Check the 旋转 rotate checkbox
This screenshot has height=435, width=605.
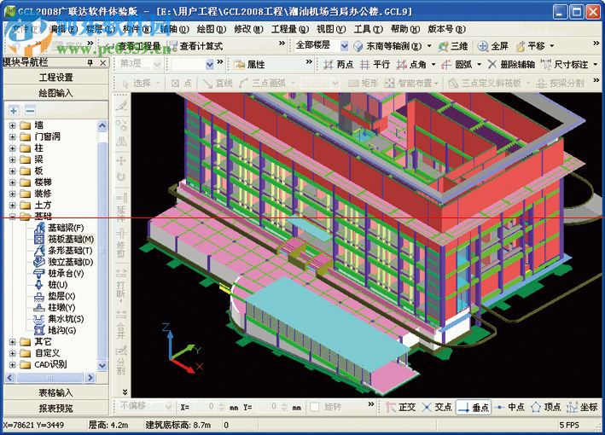pyautogui.click(x=315, y=407)
